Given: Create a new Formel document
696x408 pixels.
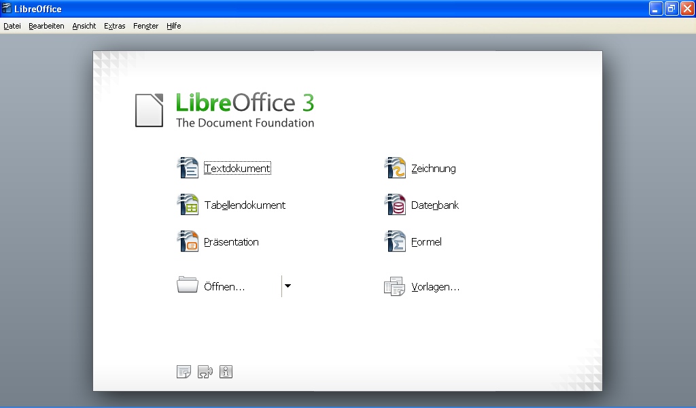Looking at the screenshot, I should (x=427, y=241).
